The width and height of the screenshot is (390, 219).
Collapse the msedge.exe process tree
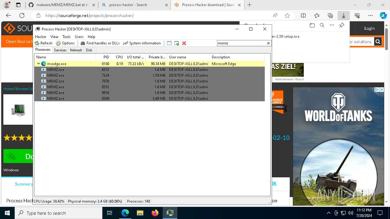(38, 64)
